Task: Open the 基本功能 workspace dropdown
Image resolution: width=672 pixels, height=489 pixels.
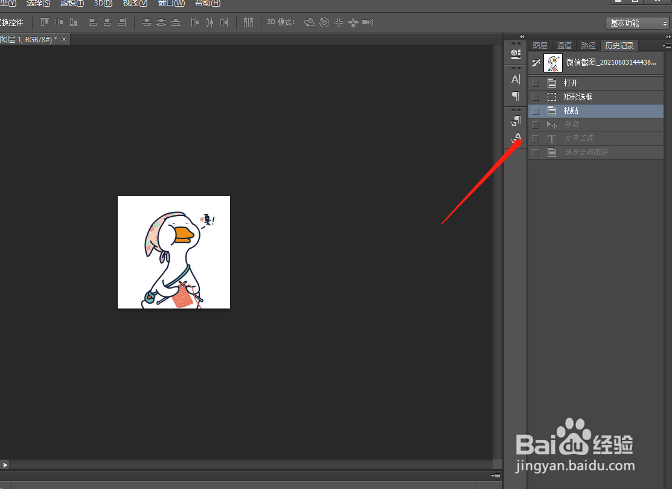Action: pyautogui.click(x=638, y=23)
